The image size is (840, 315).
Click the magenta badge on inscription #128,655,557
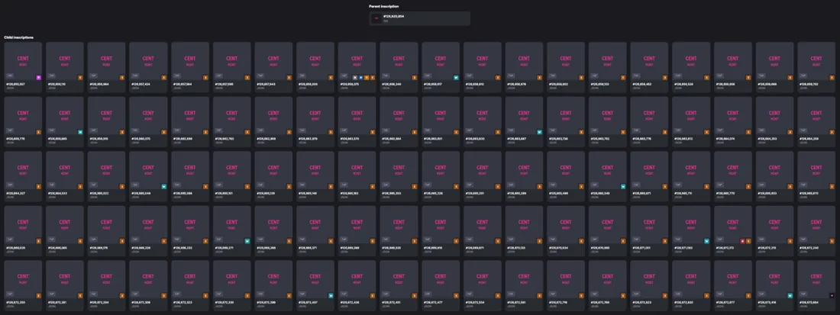coord(39,78)
